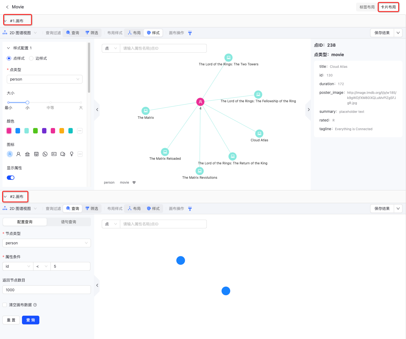Open the 筛选 tab in canvas #1
The image size is (406, 339).
pyautogui.click(x=92, y=33)
